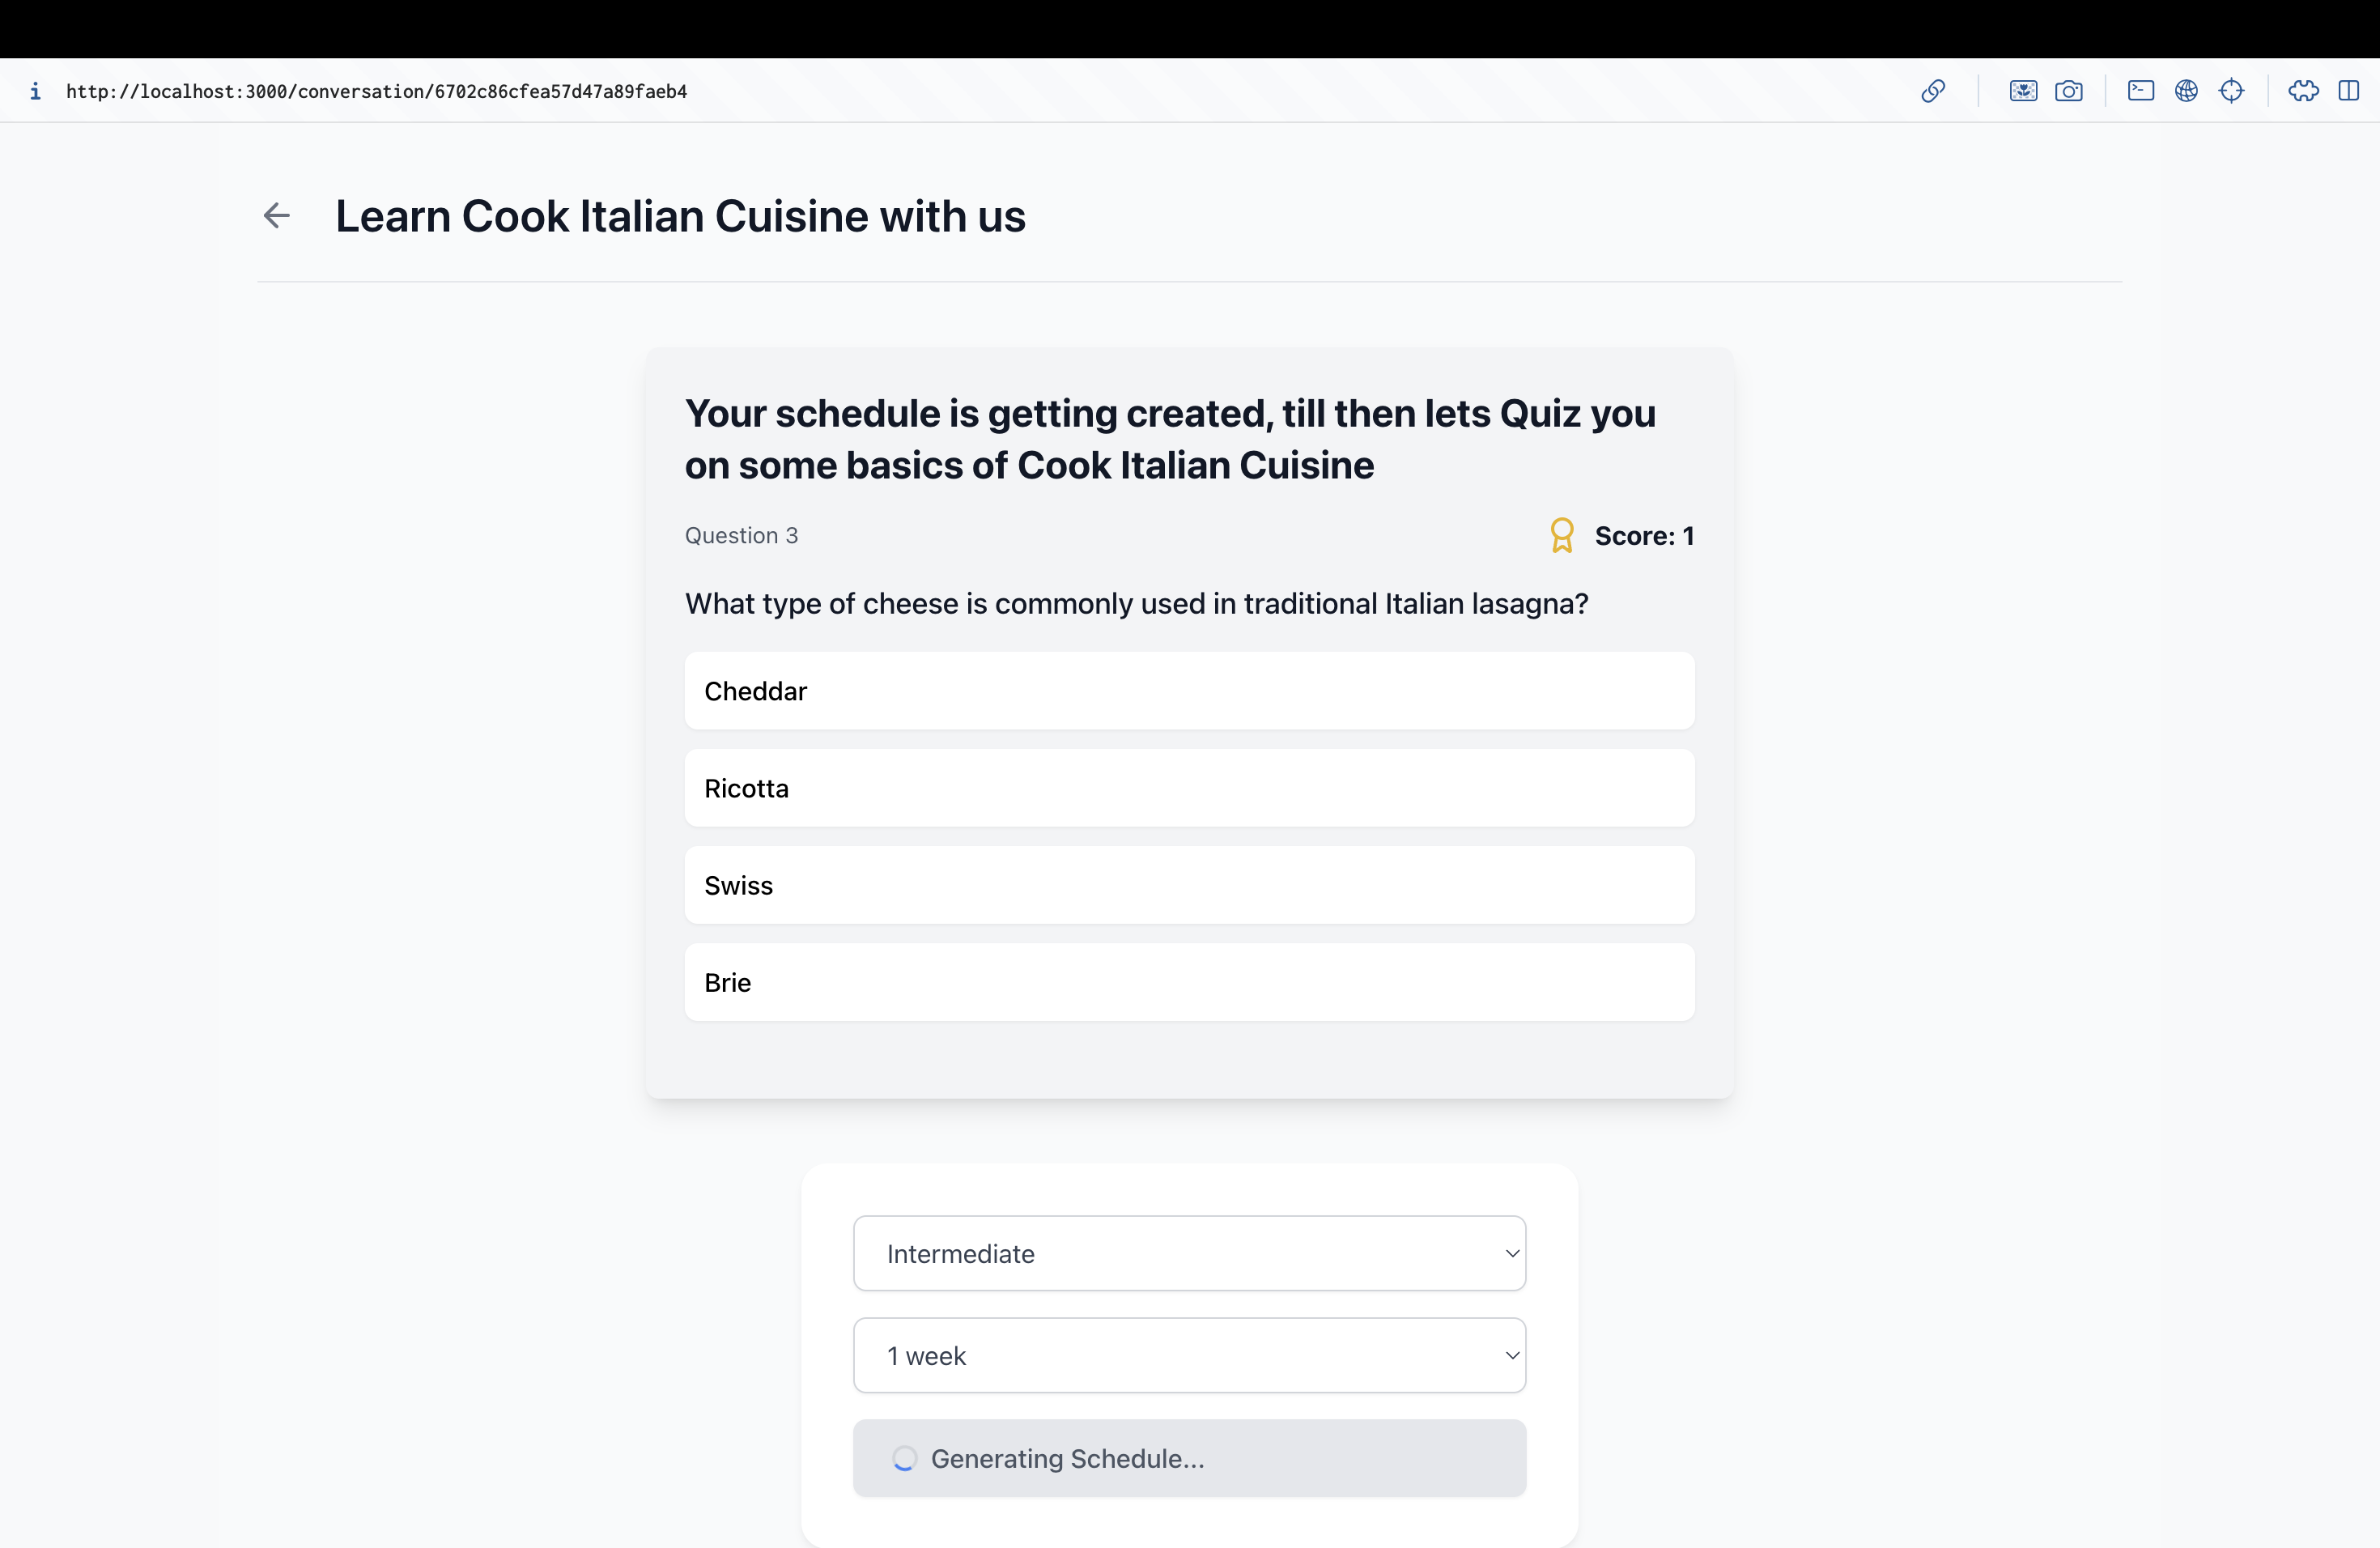This screenshot has width=2380, height=1548.
Task: Click the localhost URL in the address bar
Action: (x=376, y=91)
